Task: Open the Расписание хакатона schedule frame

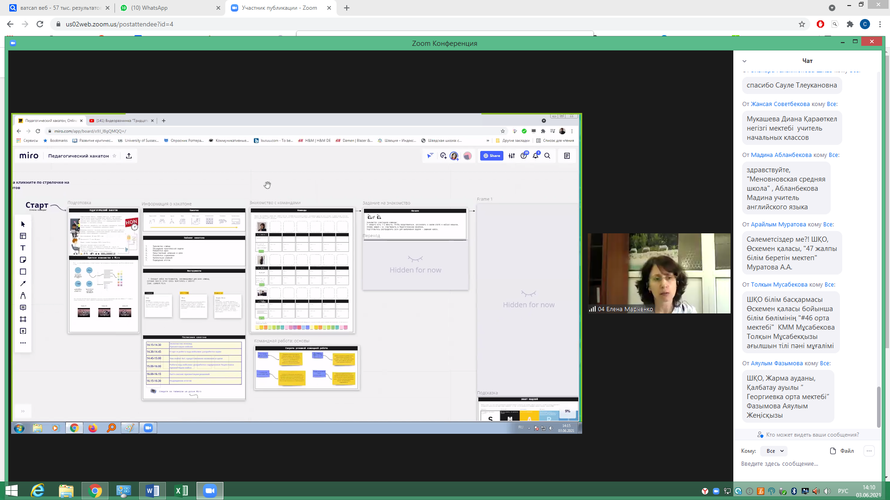Action: click(194, 368)
